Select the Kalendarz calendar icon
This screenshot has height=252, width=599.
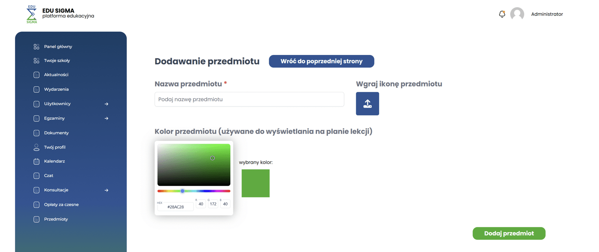pos(36,162)
